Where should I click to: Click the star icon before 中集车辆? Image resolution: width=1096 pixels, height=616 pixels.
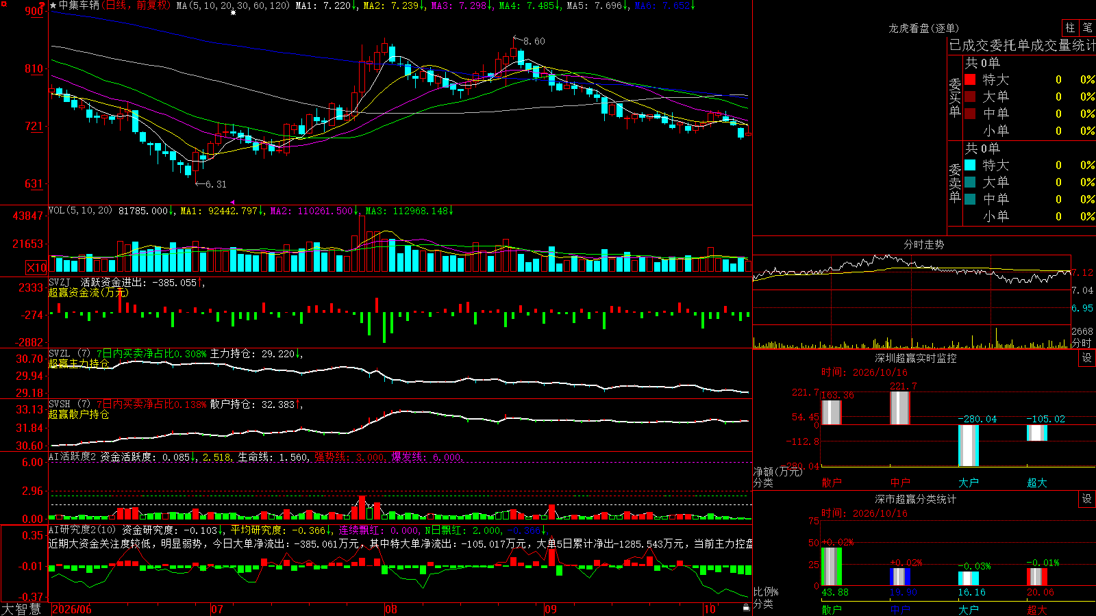click(x=53, y=5)
